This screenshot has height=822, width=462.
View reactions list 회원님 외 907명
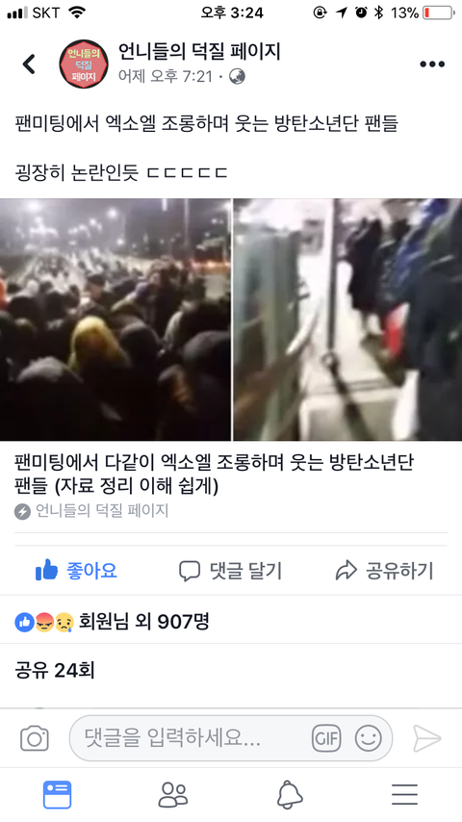tap(112, 622)
